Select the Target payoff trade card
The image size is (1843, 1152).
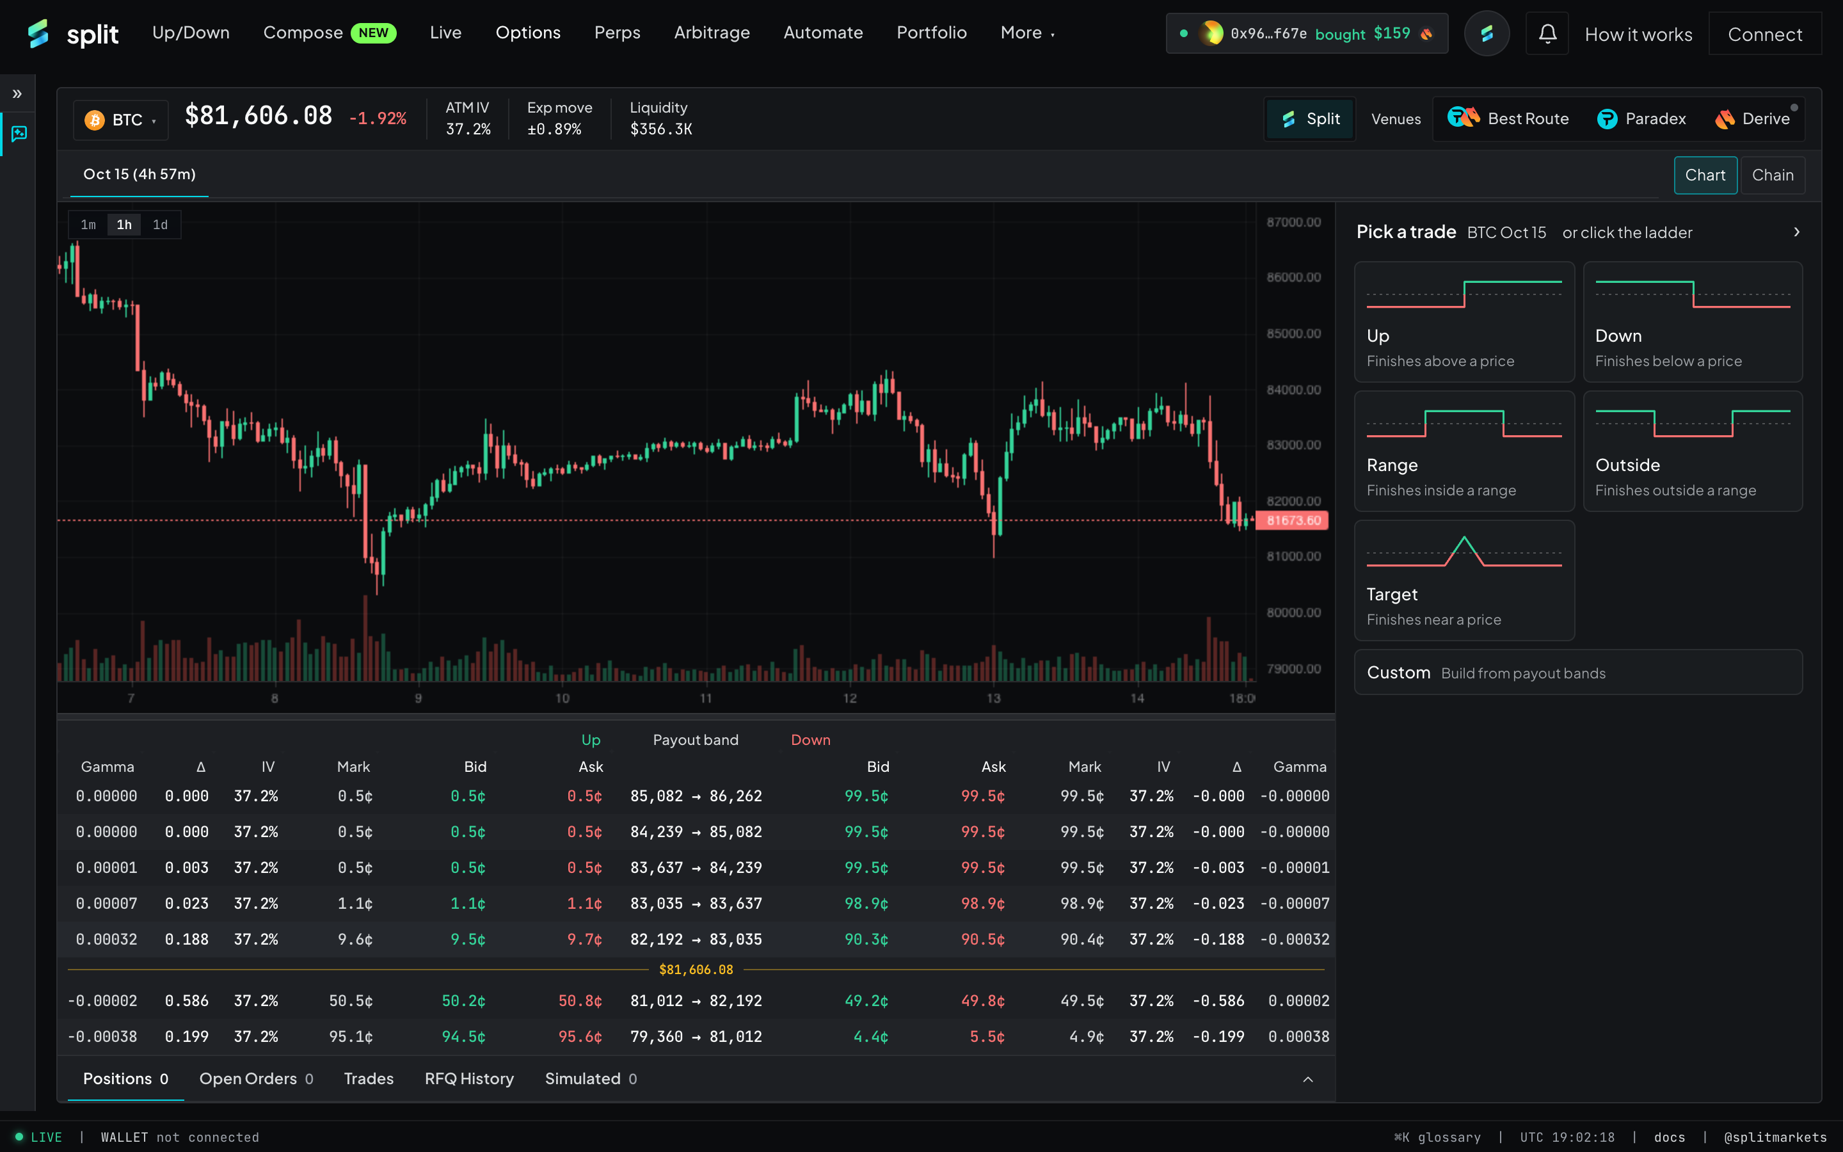(1464, 580)
